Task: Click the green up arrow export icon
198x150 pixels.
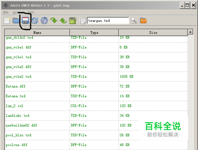Action: point(63,21)
